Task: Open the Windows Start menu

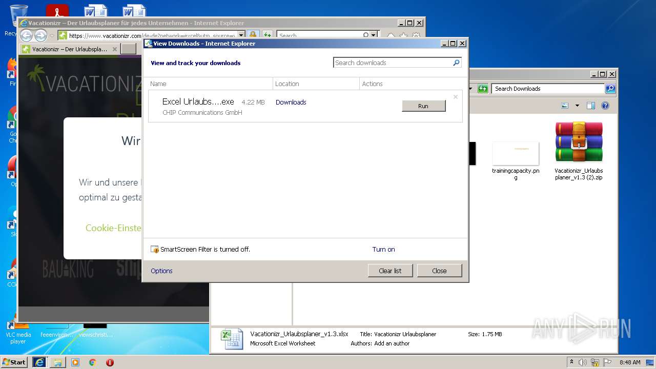Action: pyautogui.click(x=14, y=362)
